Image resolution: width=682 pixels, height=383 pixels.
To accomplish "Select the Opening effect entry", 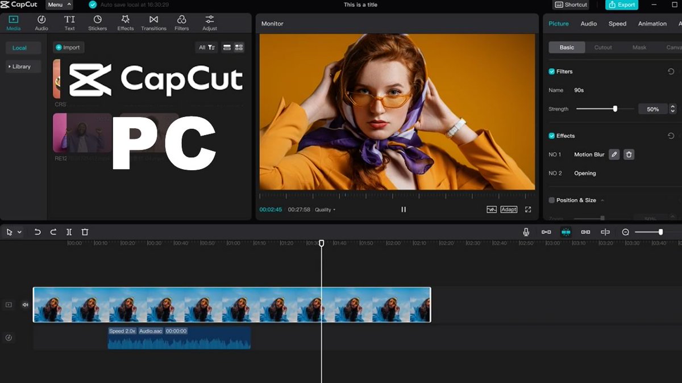I will (x=585, y=173).
